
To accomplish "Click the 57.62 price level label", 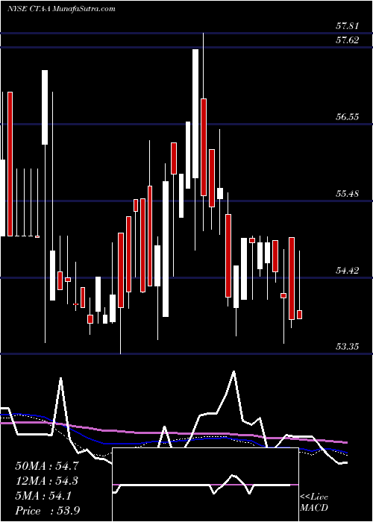I will tap(348, 40).
